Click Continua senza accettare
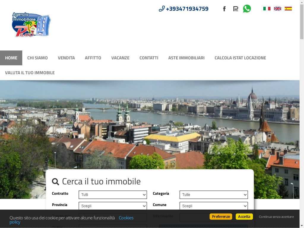 click(x=276, y=216)
